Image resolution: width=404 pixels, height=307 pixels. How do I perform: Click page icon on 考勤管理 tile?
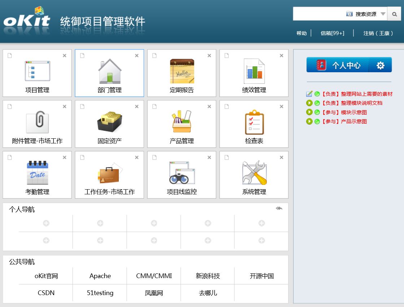click(10, 157)
